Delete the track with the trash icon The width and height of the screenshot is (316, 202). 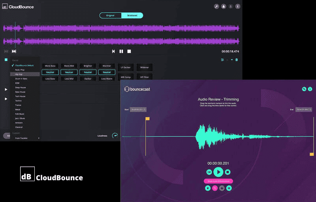pos(237,60)
